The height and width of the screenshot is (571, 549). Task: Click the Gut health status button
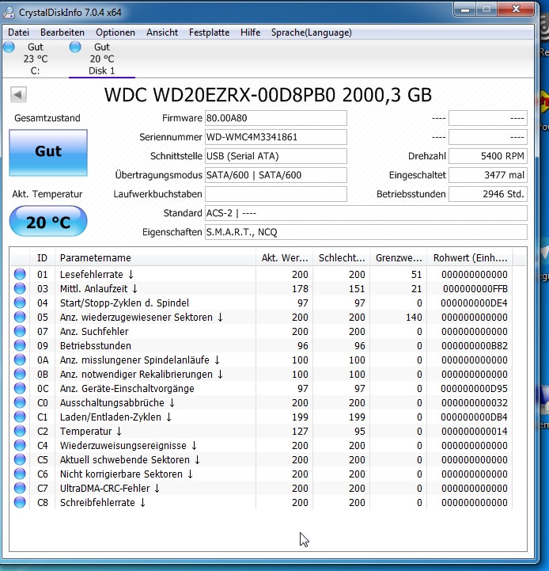48,153
